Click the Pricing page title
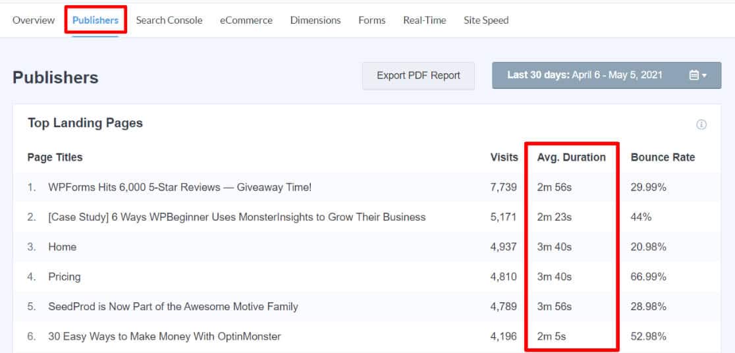 [65, 277]
